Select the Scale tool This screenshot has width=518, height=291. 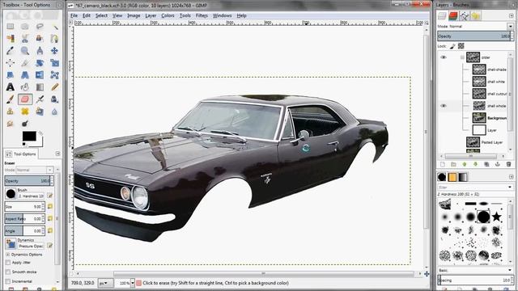click(54, 63)
